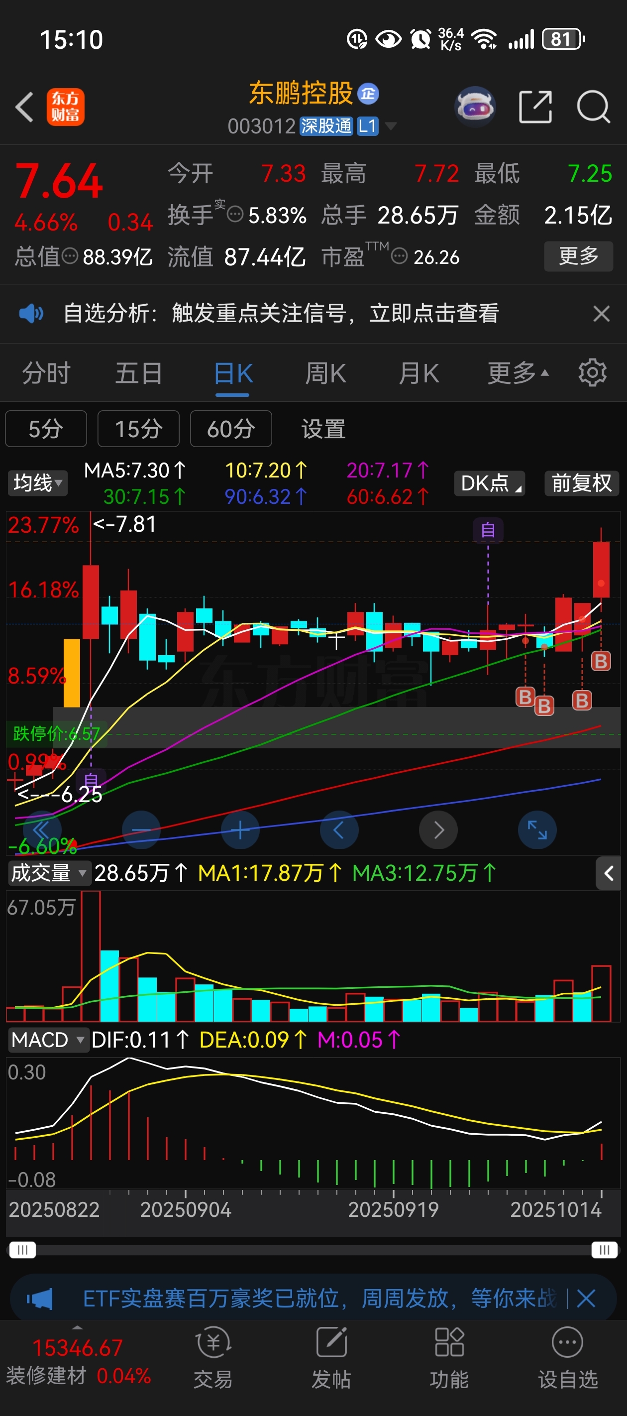627x1416 pixels.
Task: Dismiss the 自选分析 notice
Action: click(602, 313)
